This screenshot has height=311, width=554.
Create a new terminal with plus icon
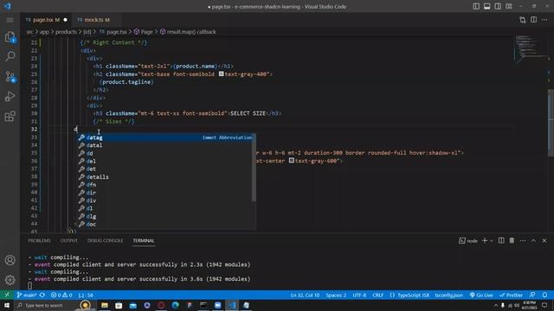(485, 240)
